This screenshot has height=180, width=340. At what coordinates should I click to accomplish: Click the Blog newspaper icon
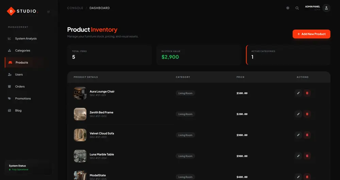click(x=9, y=111)
